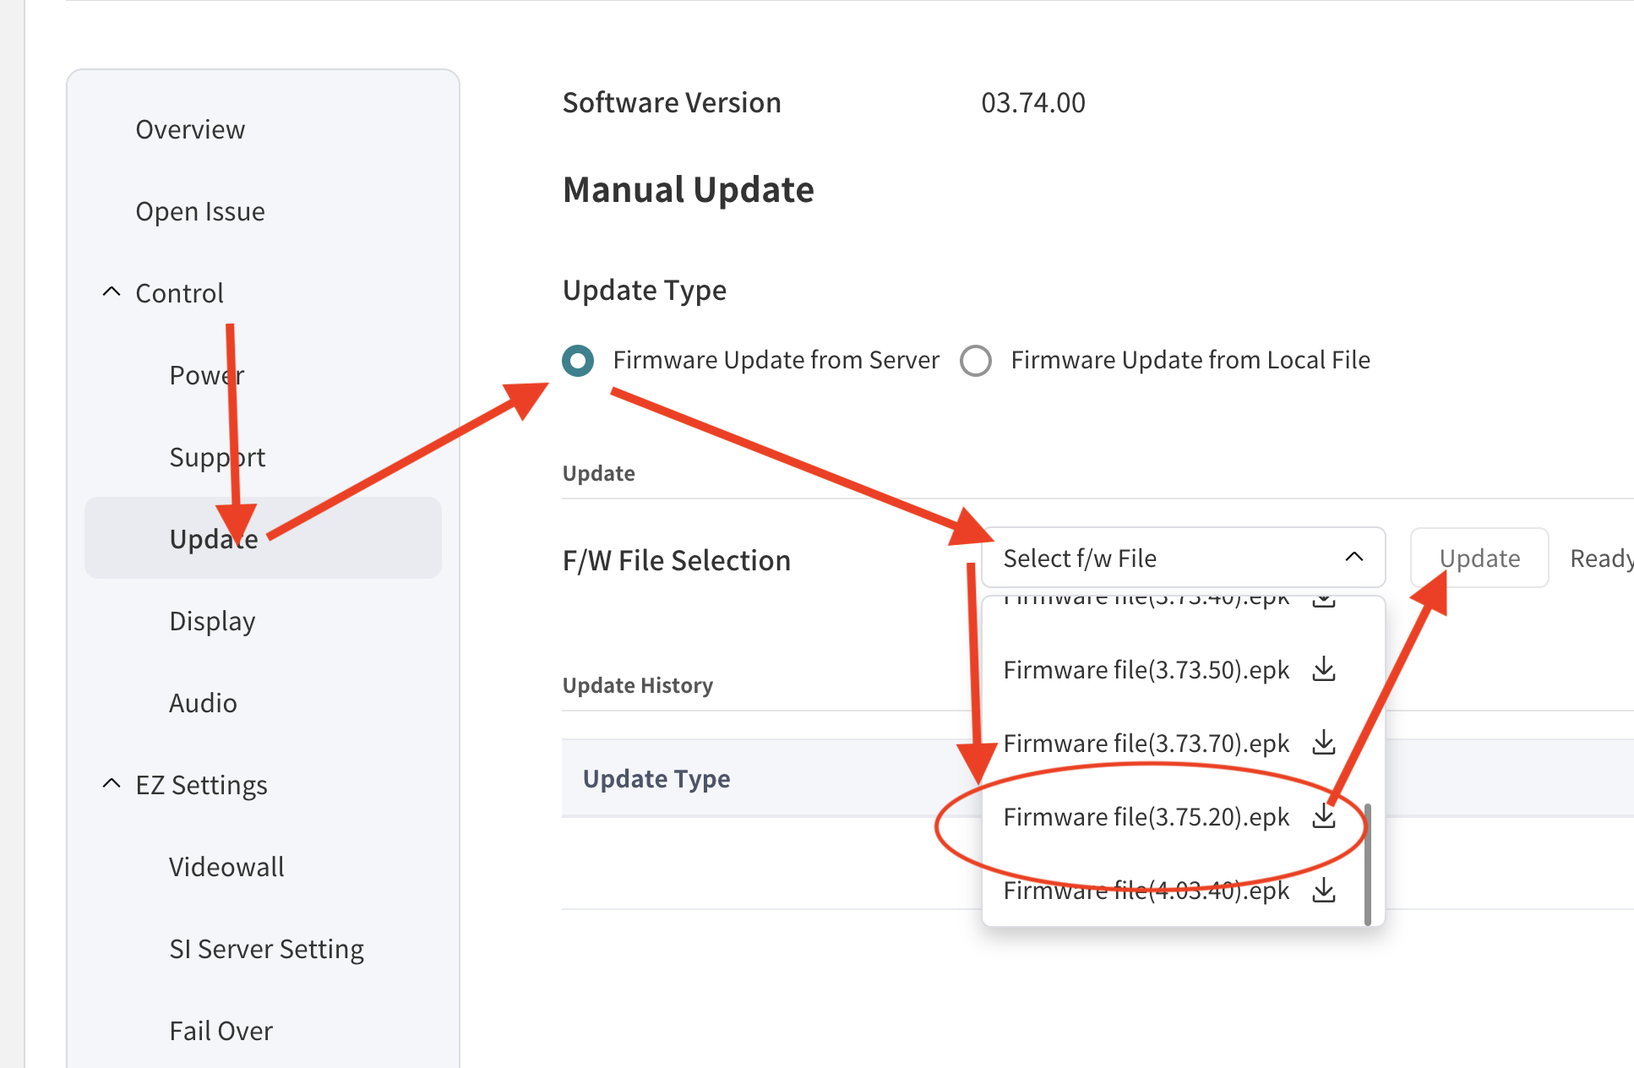Go to Open Issue in sidebar
The image size is (1634, 1068).
pyautogui.click(x=200, y=211)
